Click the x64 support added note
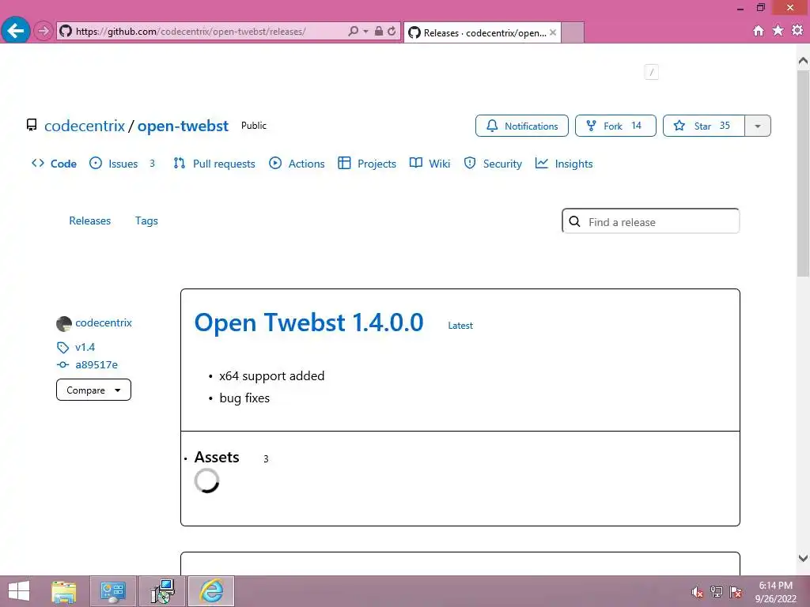This screenshot has width=810, height=607. pos(272,375)
